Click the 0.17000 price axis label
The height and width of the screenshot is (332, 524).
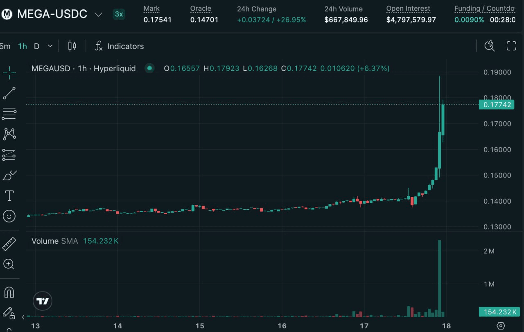click(497, 124)
